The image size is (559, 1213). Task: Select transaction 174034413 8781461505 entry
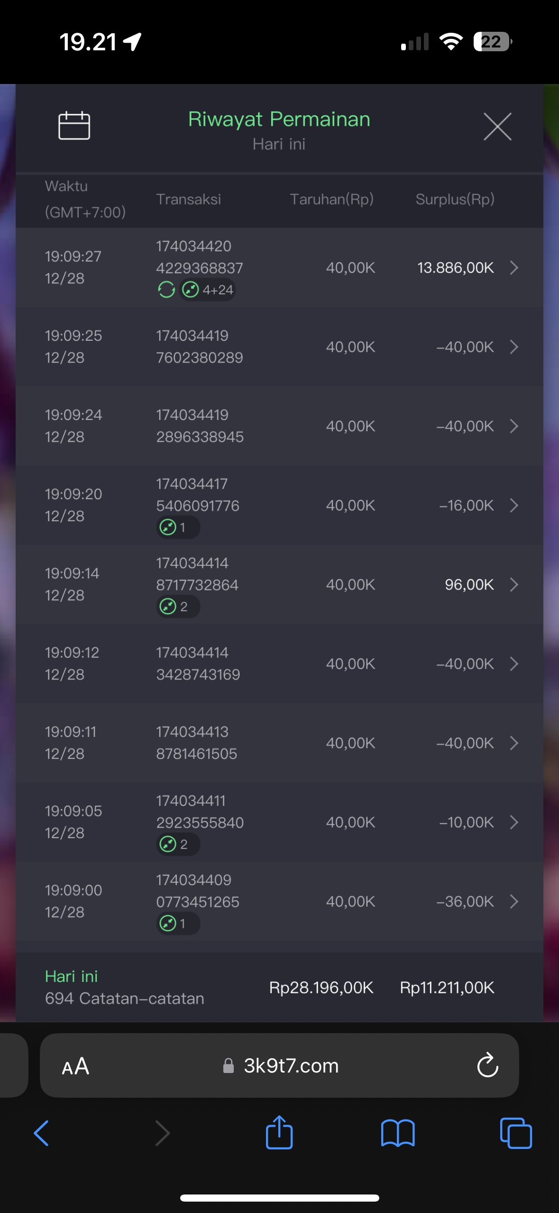pyautogui.click(x=197, y=743)
